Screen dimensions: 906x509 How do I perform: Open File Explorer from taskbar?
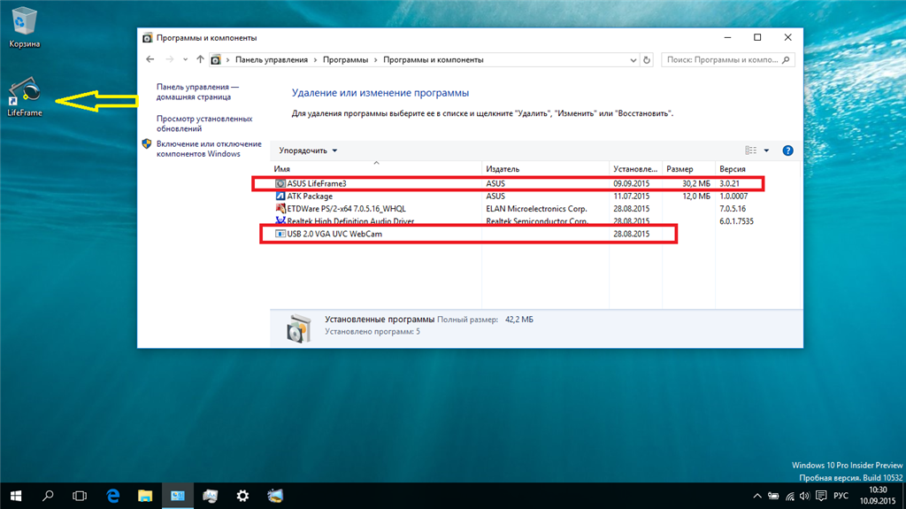[x=145, y=496]
